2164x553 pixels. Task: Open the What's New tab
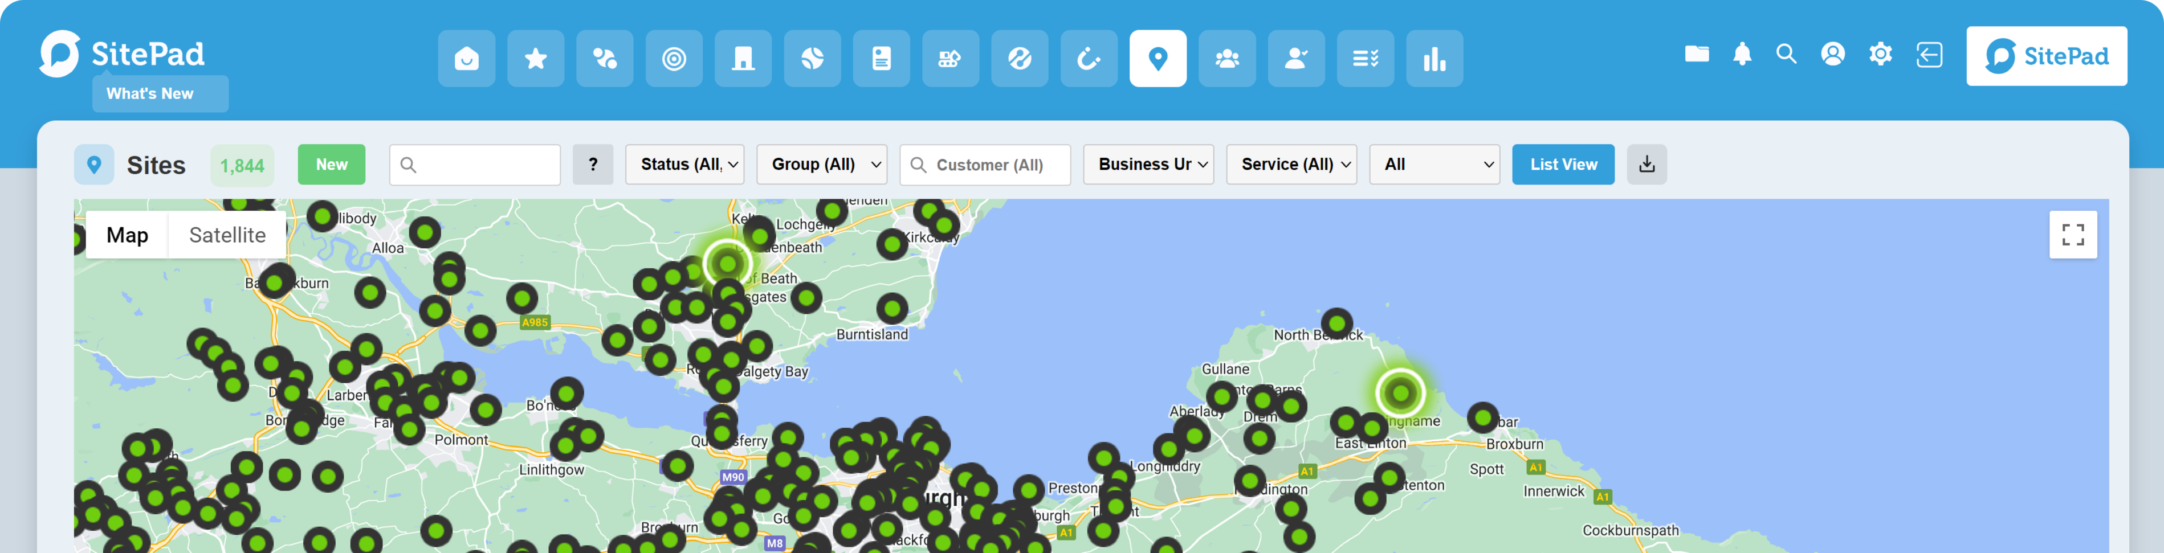(x=160, y=94)
